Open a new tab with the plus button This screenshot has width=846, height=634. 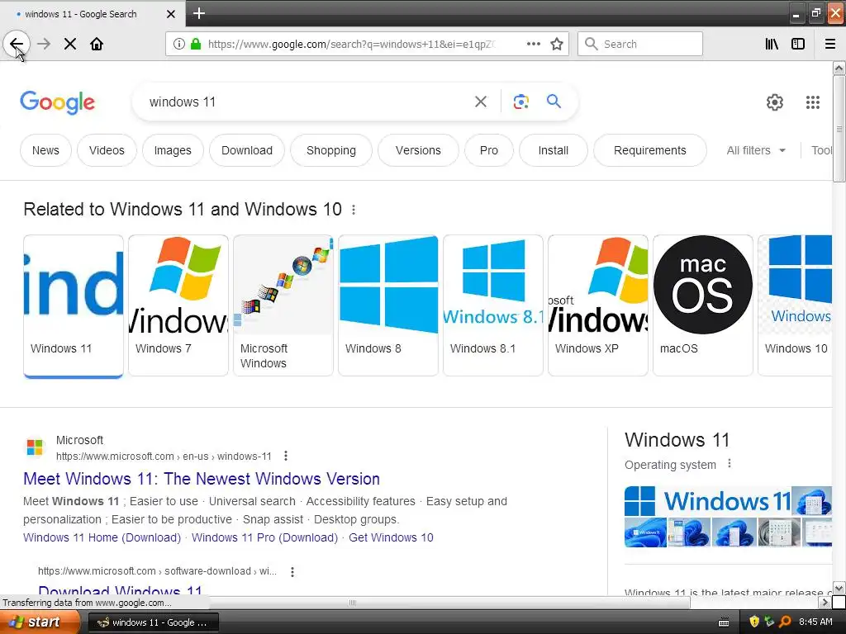pos(199,13)
